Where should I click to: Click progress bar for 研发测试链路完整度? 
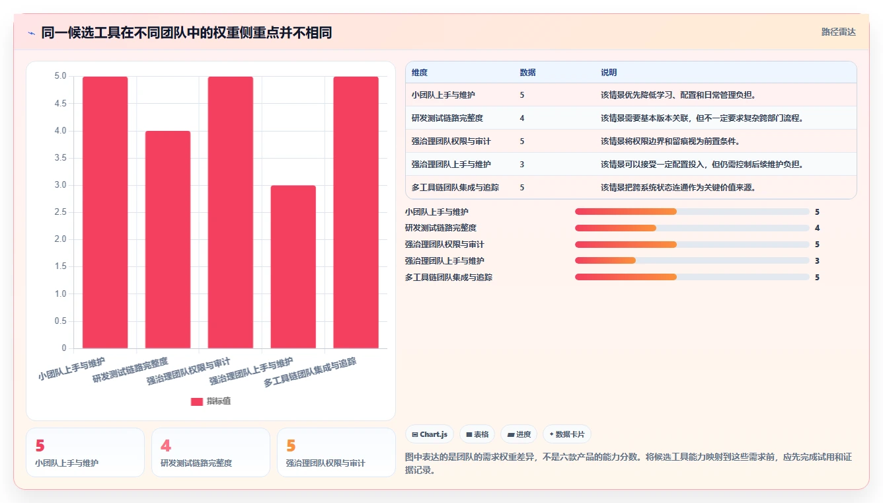(x=692, y=228)
